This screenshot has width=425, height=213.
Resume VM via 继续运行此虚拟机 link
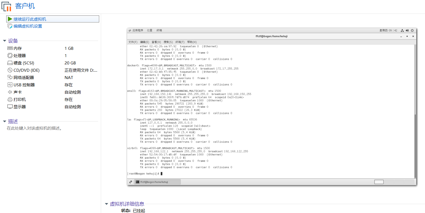30,19
